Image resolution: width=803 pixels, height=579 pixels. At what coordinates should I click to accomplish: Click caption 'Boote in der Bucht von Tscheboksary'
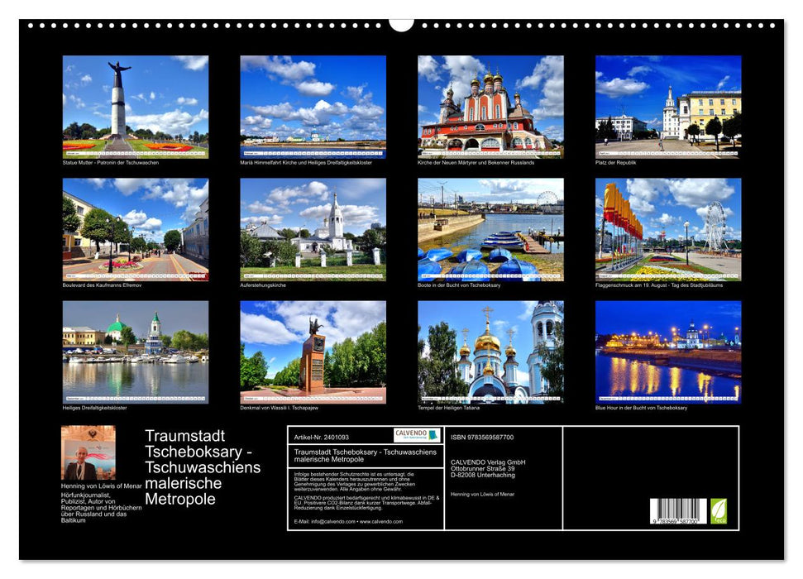[459, 285]
